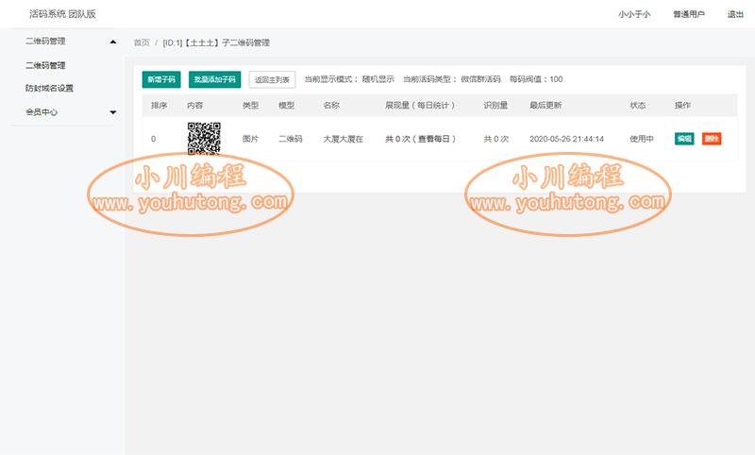755x455 pixels.
Task: Click the timestamp 2020-05-26 21:44:14
Action: [x=567, y=139]
